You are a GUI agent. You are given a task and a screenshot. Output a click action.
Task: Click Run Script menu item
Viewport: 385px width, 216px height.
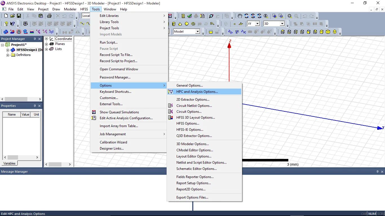[129, 42]
